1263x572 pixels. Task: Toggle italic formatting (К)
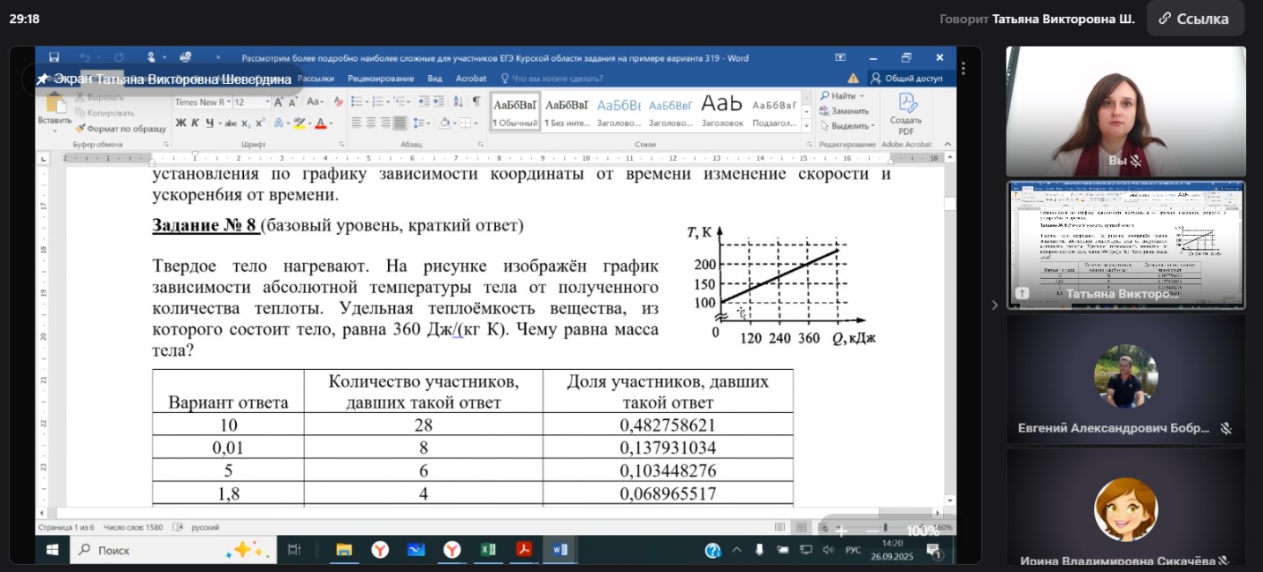pyautogui.click(x=194, y=124)
